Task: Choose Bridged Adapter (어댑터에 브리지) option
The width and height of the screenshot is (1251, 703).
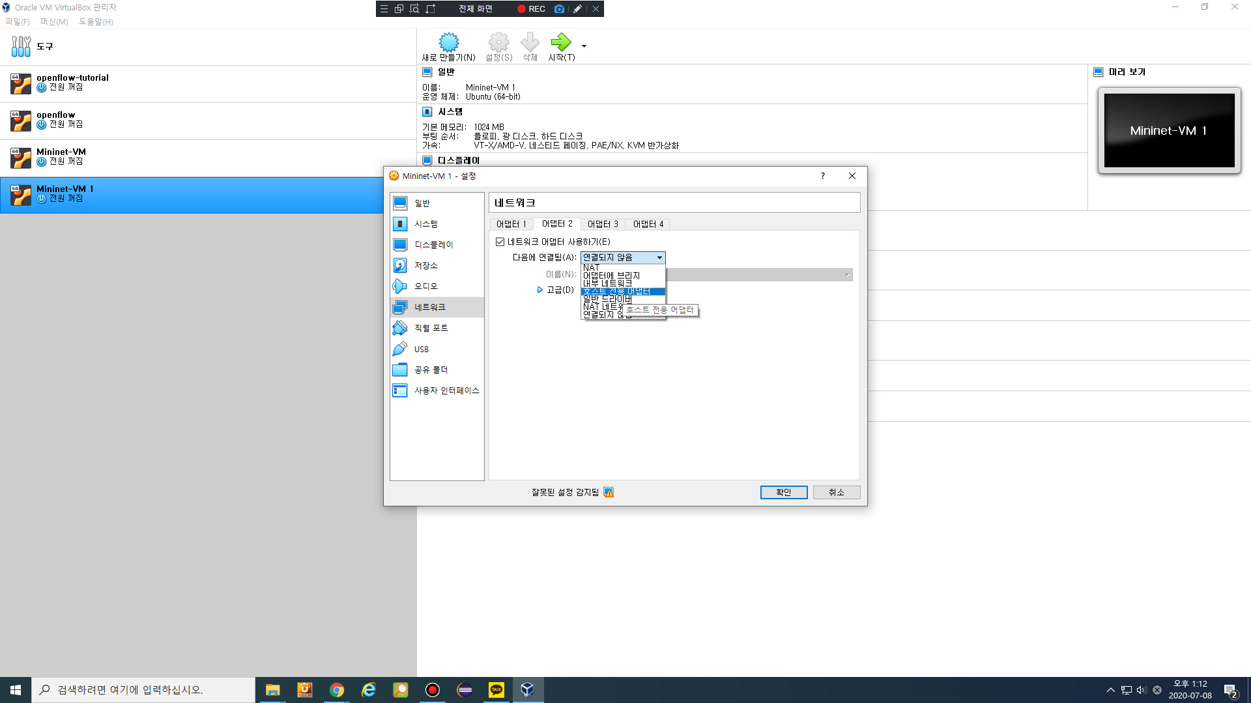Action: coord(623,275)
